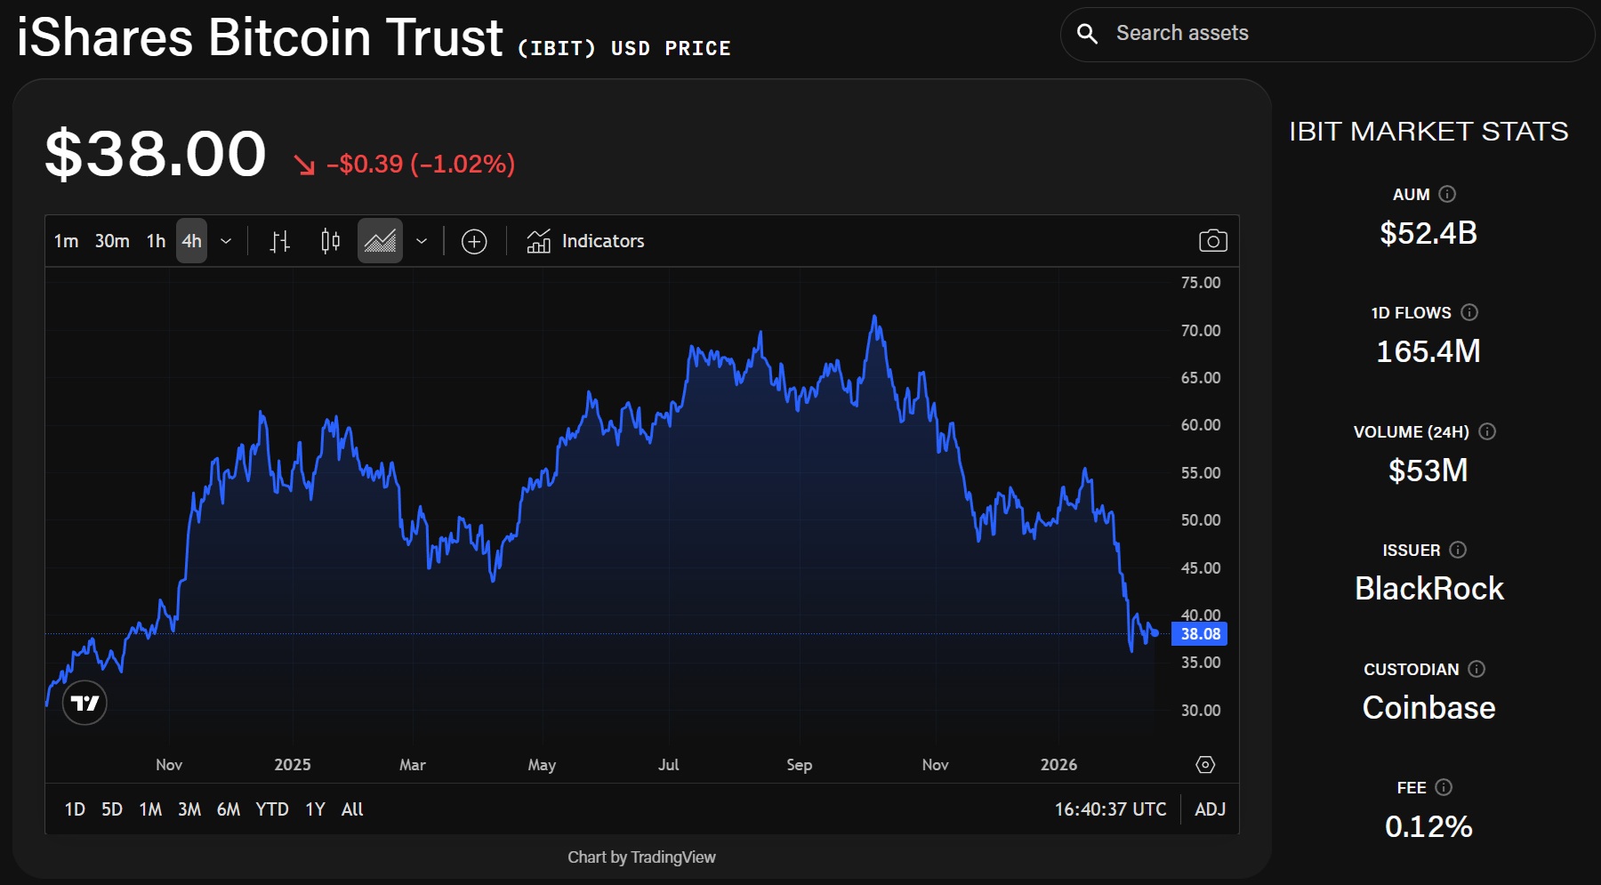Viewport: 1601px width, 885px height.
Task: Expand the time interval dropdown arrow
Action: coord(226,241)
